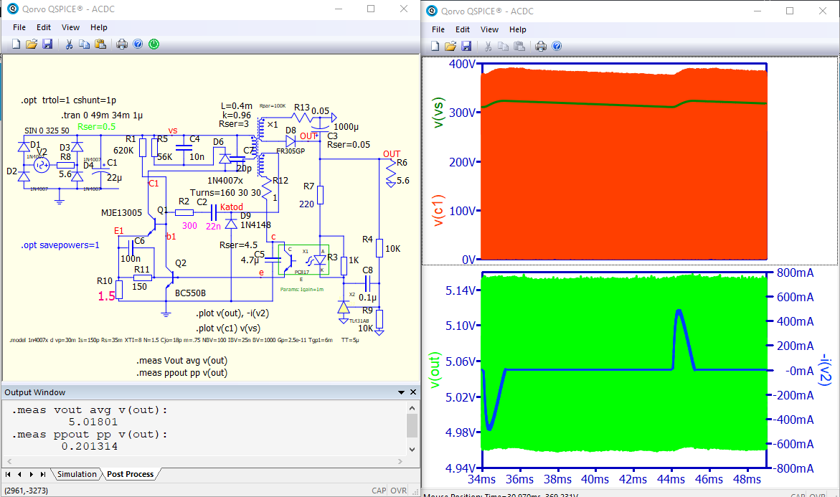
Task: Click 400V label on upper plot axis
Action: [x=462, y=64]
